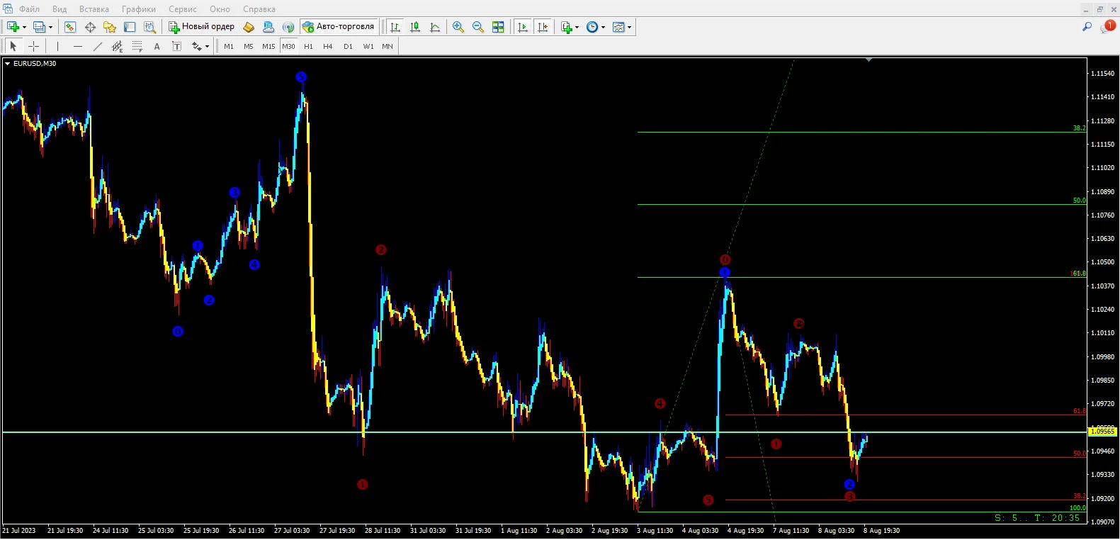Click the triangle beside EURUSD,M30 label
Image resolution: width=1120 pixels, height=540 pixels.
8,64
